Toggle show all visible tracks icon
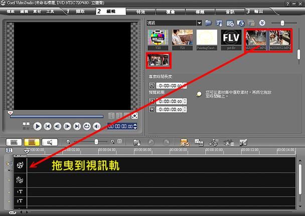Image resolution: width=305 pixels, height=216 pixels. click(9, 150)
